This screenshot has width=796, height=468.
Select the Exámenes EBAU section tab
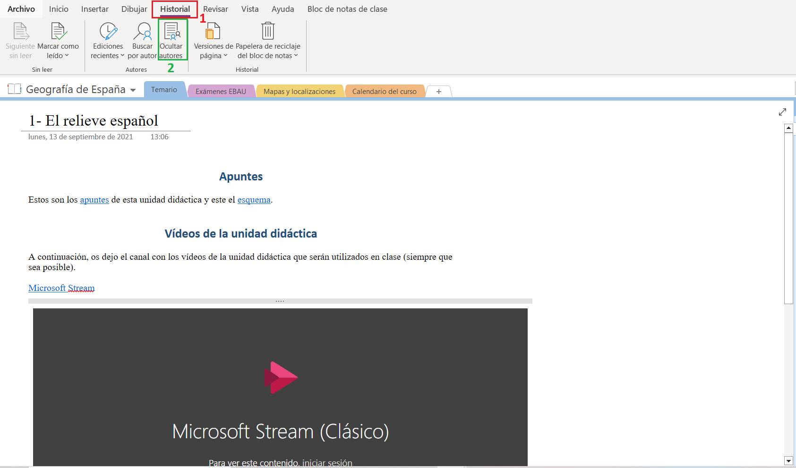(221, 91)
